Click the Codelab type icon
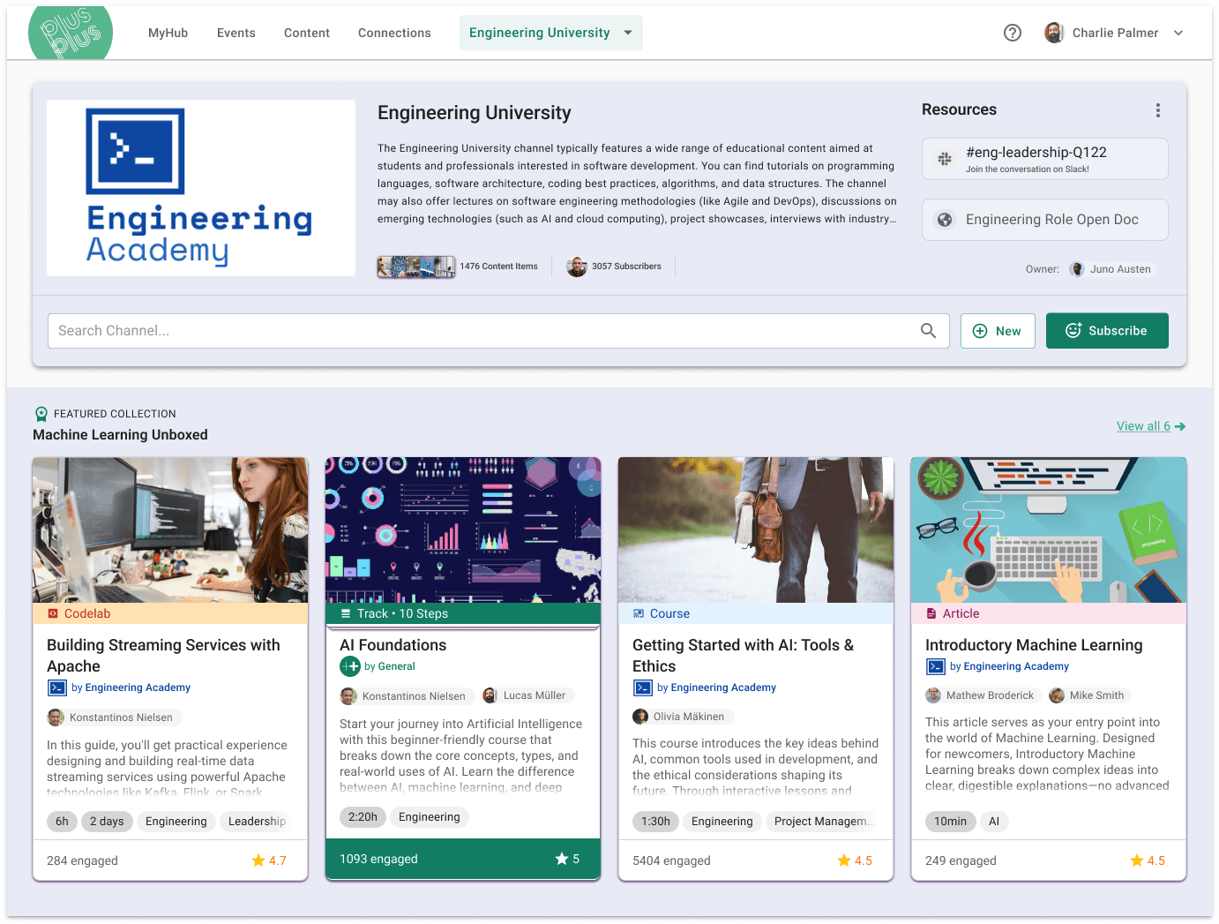The width and height of the screenshot is (1219, 924). pos(53,614)
